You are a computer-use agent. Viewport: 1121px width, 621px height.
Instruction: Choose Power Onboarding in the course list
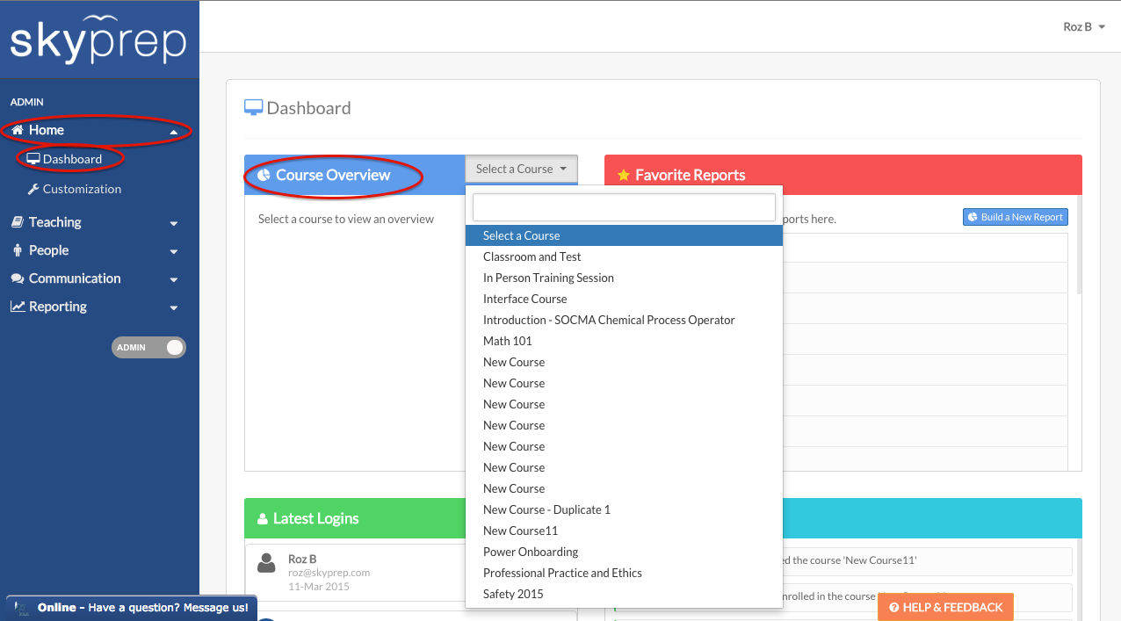click(531, 552)
